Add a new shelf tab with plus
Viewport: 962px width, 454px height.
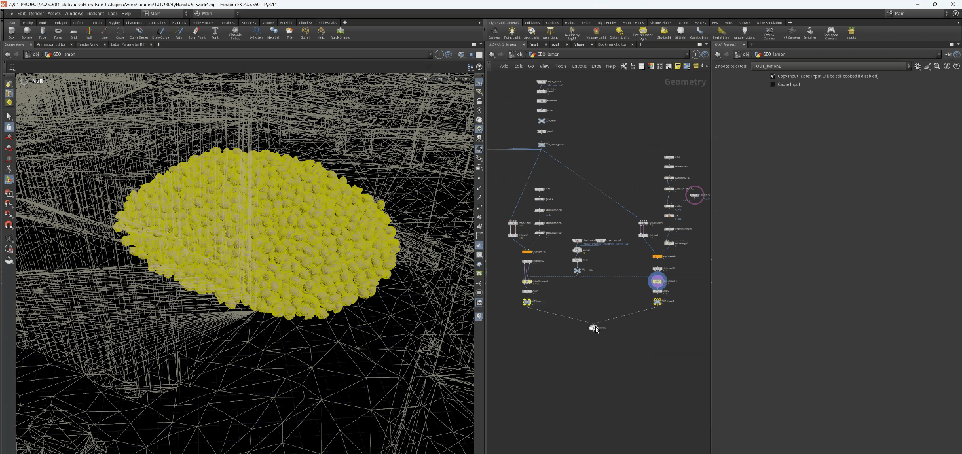345,22
